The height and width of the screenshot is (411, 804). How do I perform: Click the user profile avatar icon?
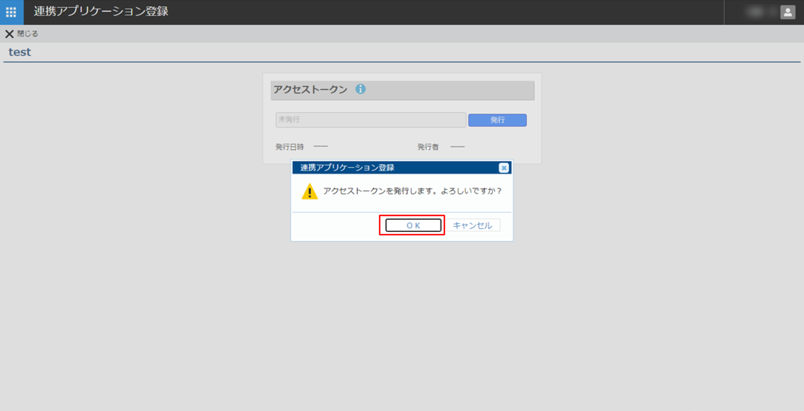click(787, 12)
